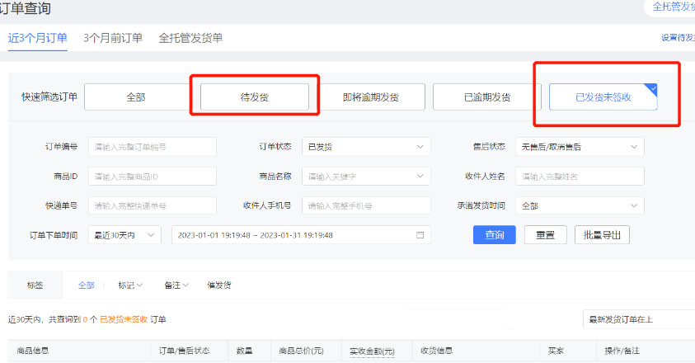
Task: Click the 操作/备注 column header
Action: coord(622,351)
